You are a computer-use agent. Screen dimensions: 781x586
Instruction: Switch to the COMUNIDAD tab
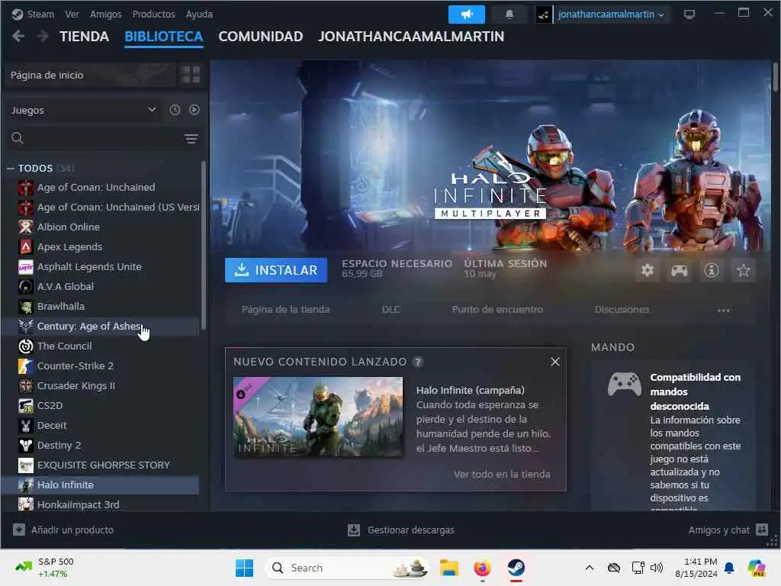(261, 37)
